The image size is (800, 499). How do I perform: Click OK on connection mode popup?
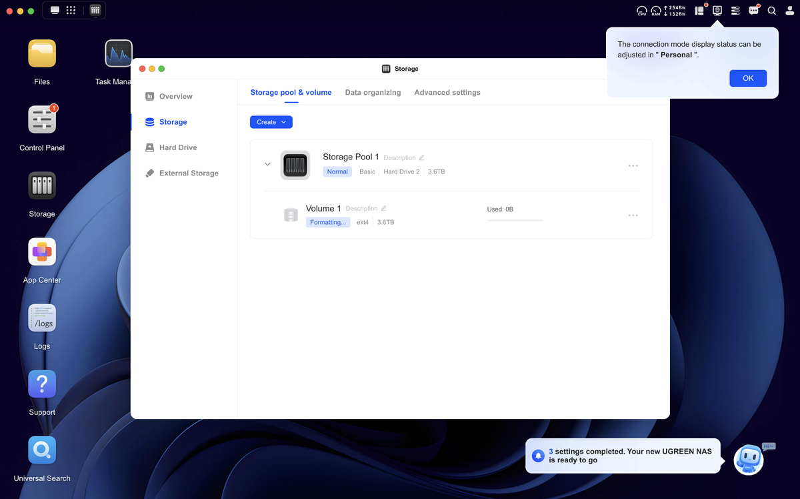tap(748, 78)
